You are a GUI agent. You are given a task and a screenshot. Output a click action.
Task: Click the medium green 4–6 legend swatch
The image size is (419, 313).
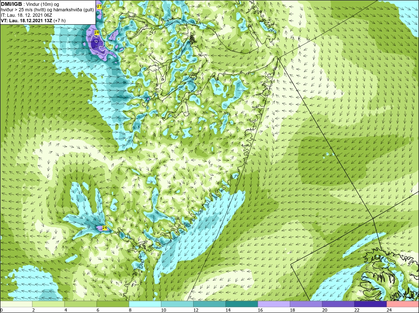(80, 304)
